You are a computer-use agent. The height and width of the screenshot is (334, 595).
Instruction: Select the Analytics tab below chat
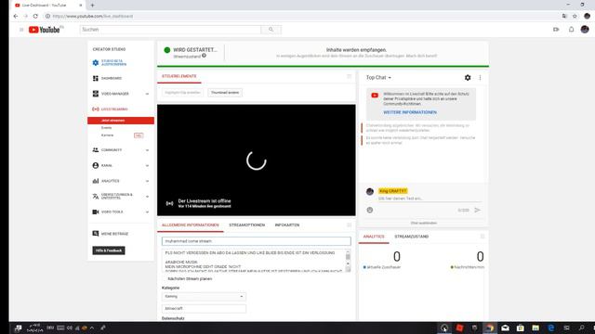click(x=374, y=237)
